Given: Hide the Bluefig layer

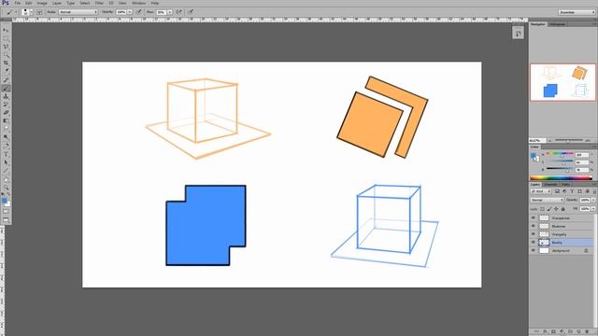Looking at the screenshot, I should (534, 243).
